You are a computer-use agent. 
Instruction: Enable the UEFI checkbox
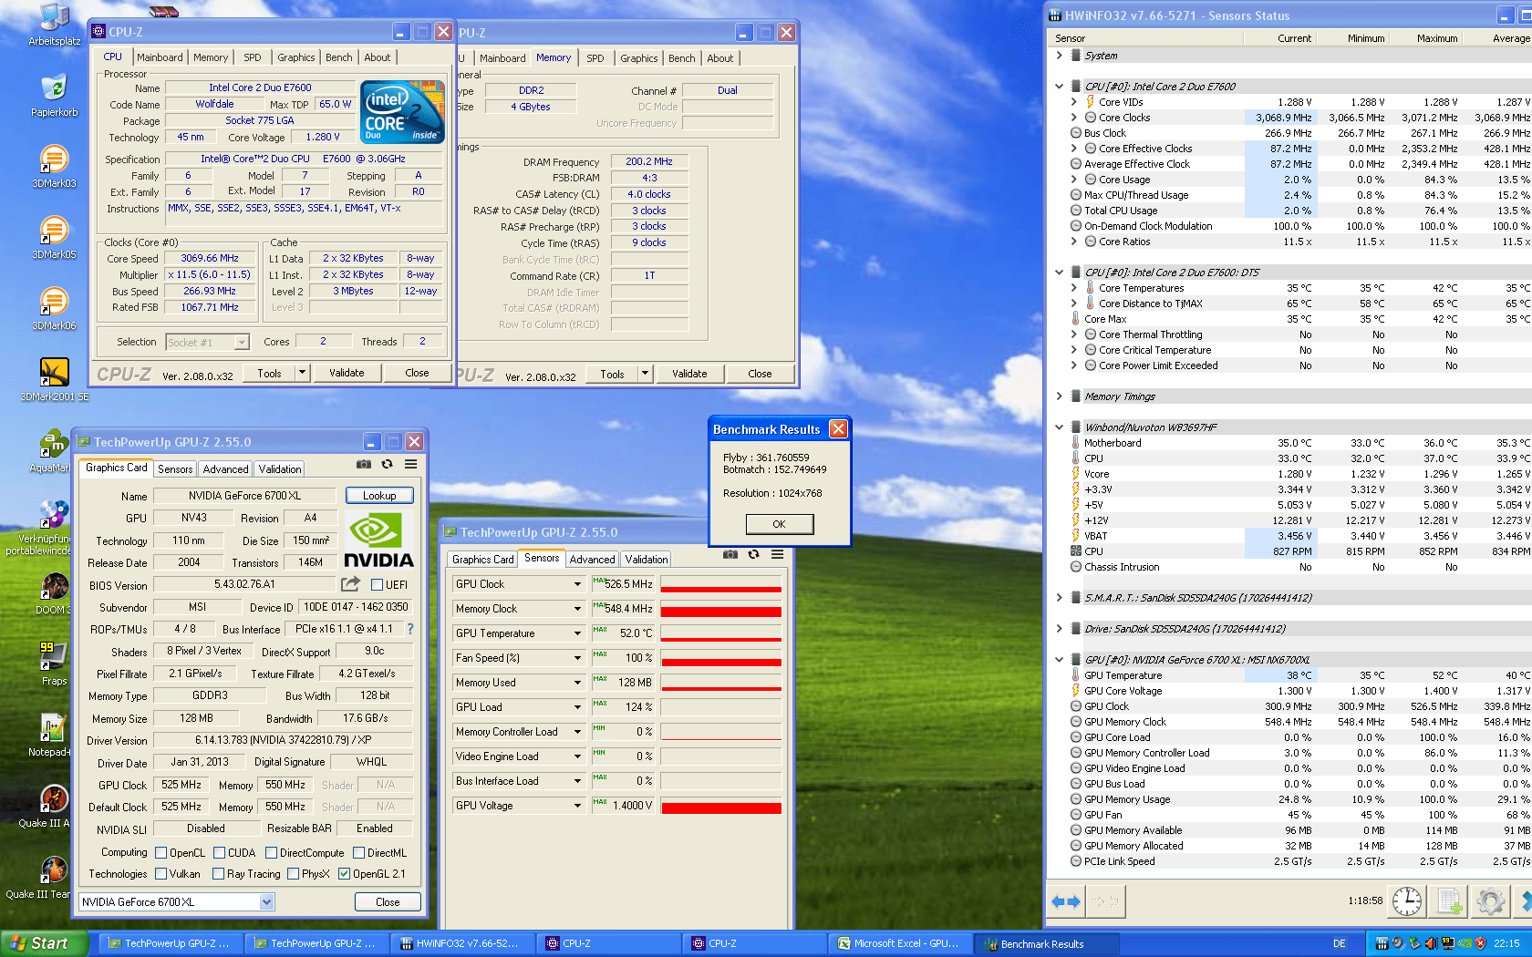point(378,585)
